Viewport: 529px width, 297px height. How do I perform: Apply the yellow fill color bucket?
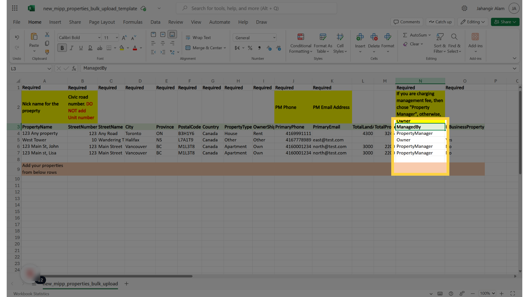(x=122, y=48)
